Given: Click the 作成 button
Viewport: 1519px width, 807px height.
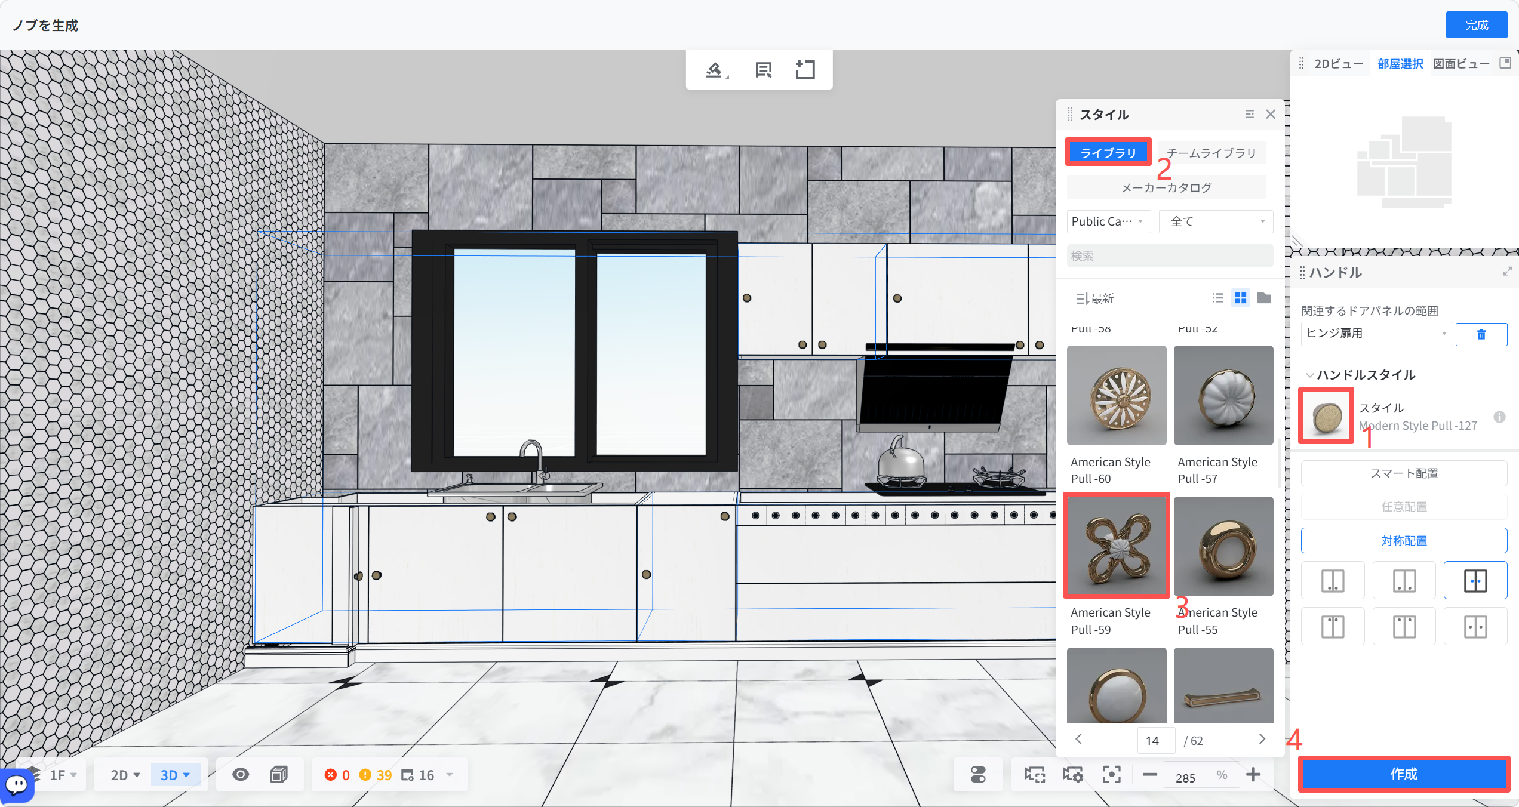Looking at the screenshot, I should point(1404,774).
